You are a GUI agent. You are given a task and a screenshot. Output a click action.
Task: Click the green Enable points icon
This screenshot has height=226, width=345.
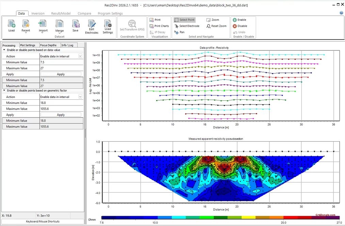click(235, 20)
